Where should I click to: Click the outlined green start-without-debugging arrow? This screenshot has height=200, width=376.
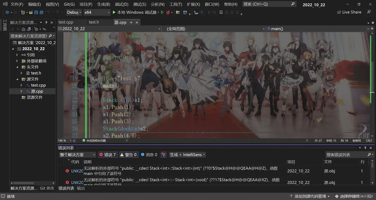pos(162,12)
